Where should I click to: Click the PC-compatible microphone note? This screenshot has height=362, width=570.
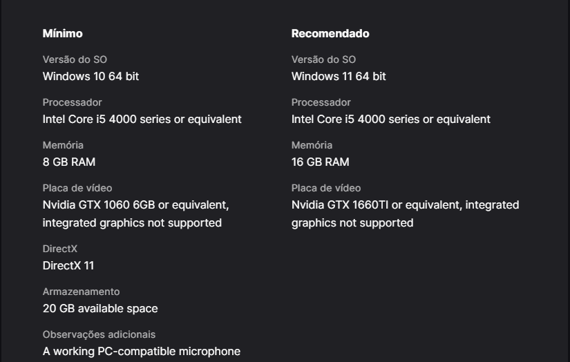[x=142, y=351]
